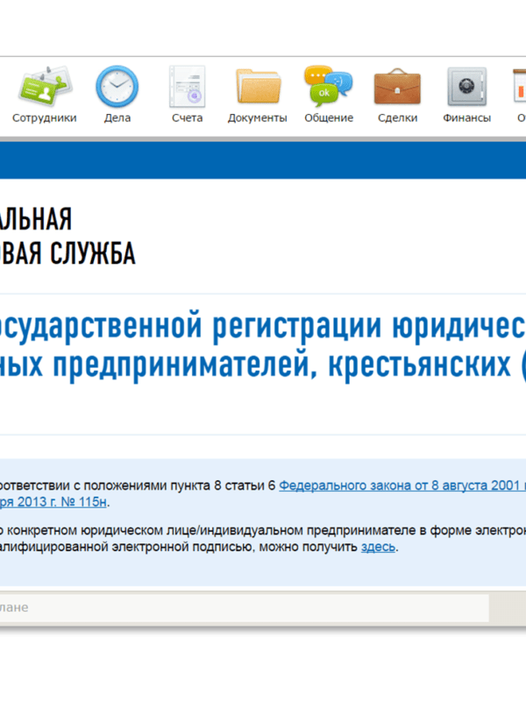The height and width of the screenshot is (701, 526).
Task: Click the Документы label
Action: pos(257,118)
